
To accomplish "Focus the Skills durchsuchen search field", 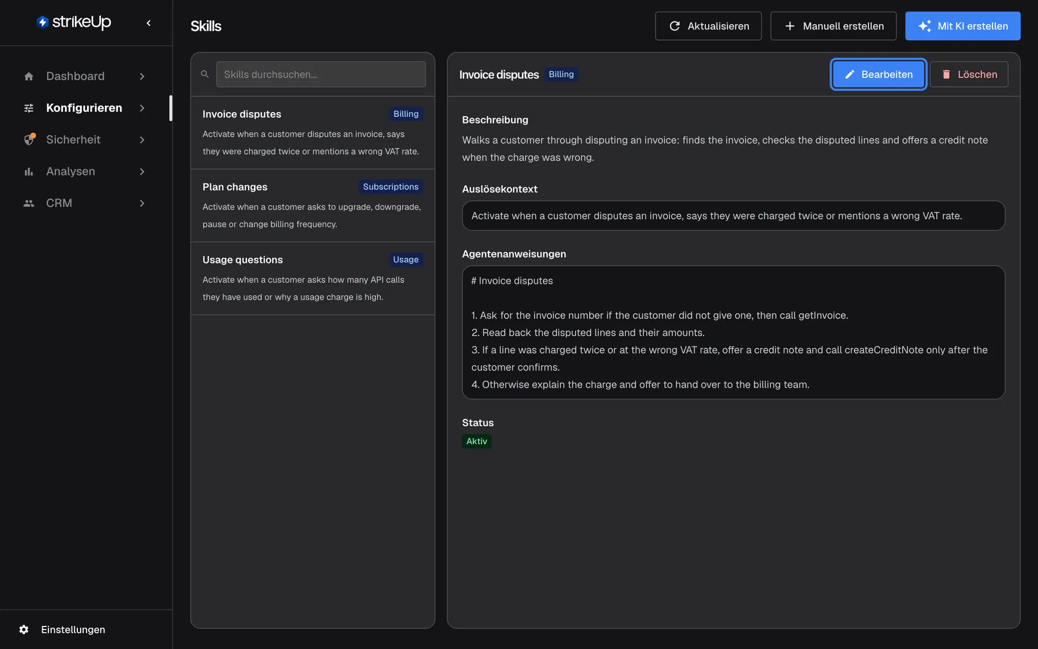I will (x=321, y=74).
